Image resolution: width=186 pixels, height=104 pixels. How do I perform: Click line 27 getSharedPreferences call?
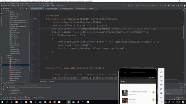(x=96, y=29)
